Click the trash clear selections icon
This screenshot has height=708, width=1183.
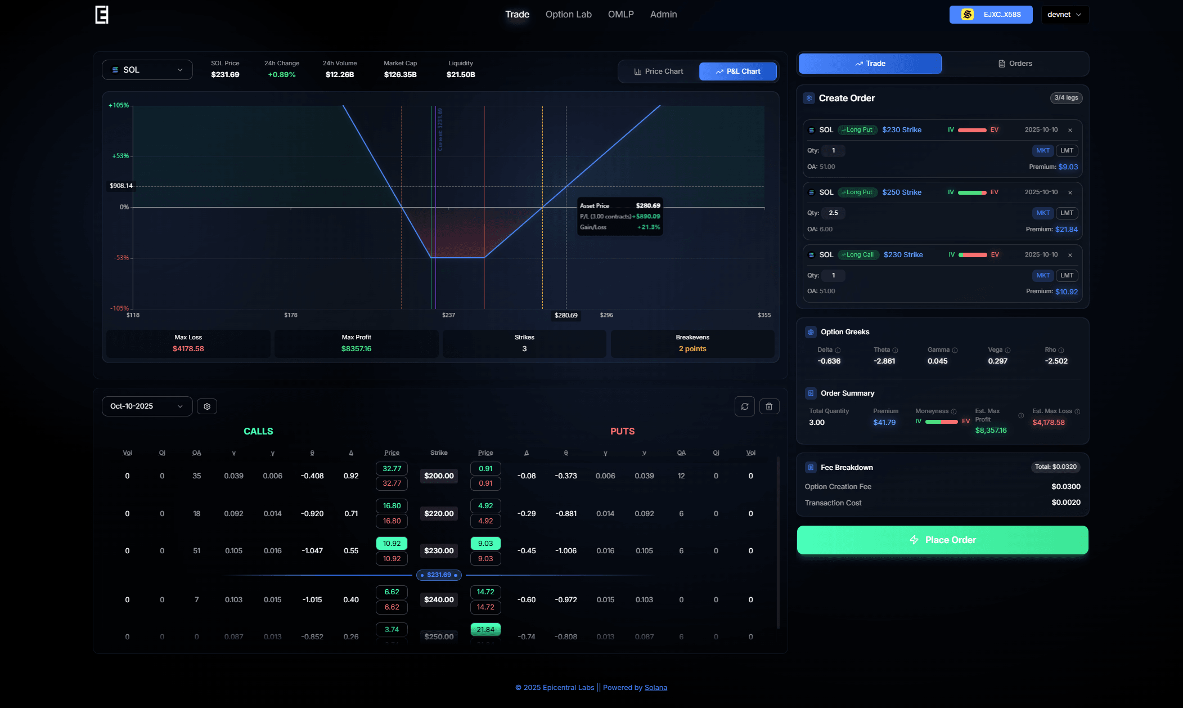coord(769,406)
